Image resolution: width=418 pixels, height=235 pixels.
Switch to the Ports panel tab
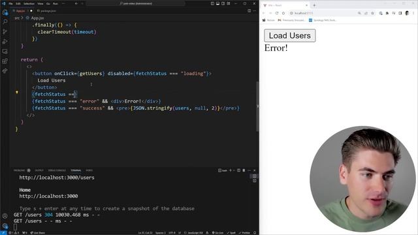[x=89, y=170]
